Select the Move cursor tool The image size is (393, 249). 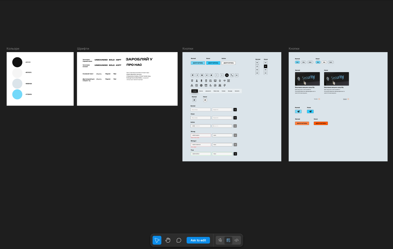tap(157, 240)
